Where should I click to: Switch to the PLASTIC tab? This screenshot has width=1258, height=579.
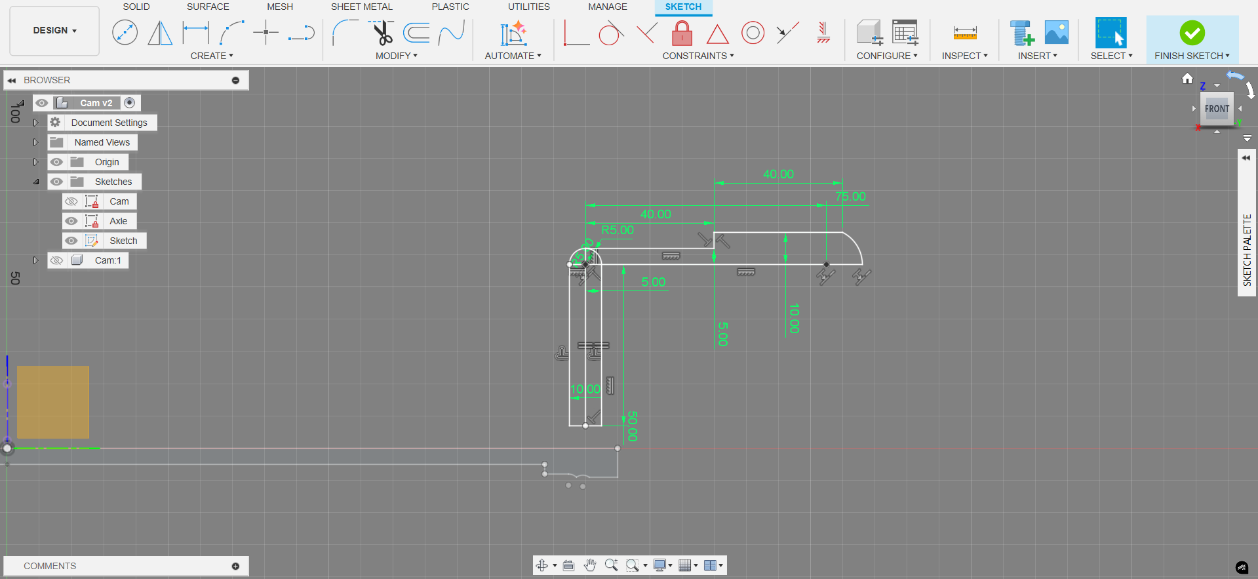[x=450, y=7]
